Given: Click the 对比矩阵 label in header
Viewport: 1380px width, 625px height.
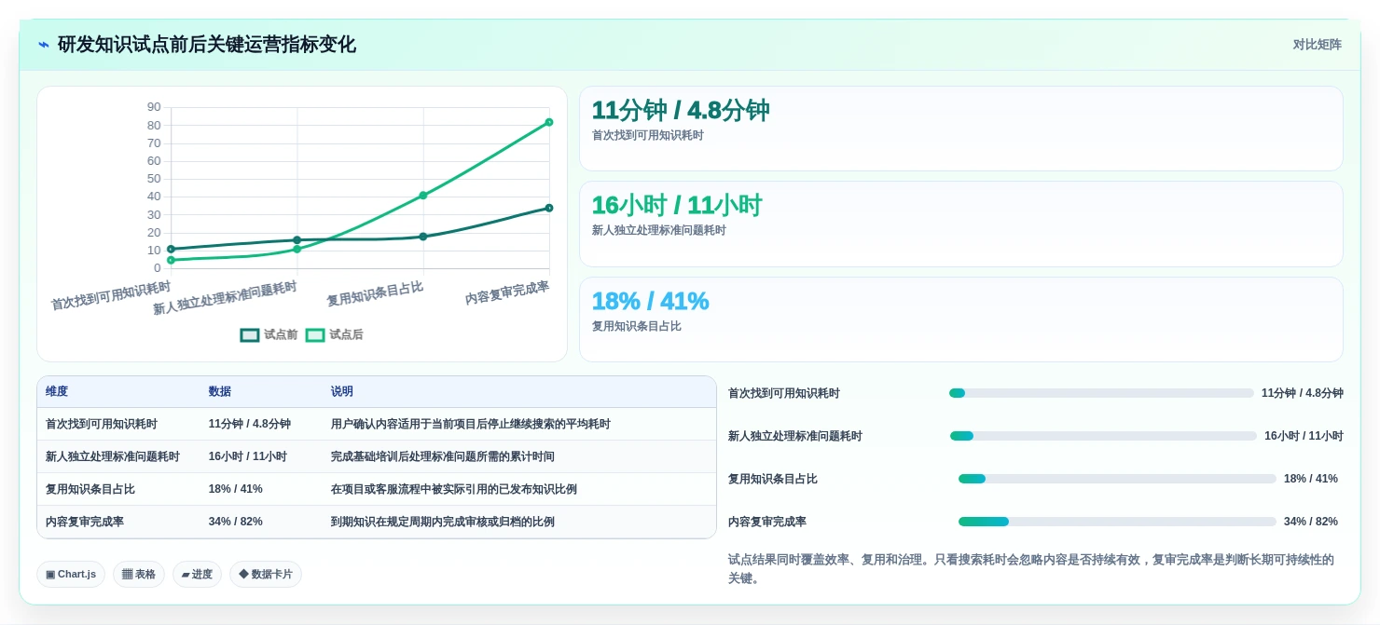Looking at the screenshot, I should (1317, 45).
